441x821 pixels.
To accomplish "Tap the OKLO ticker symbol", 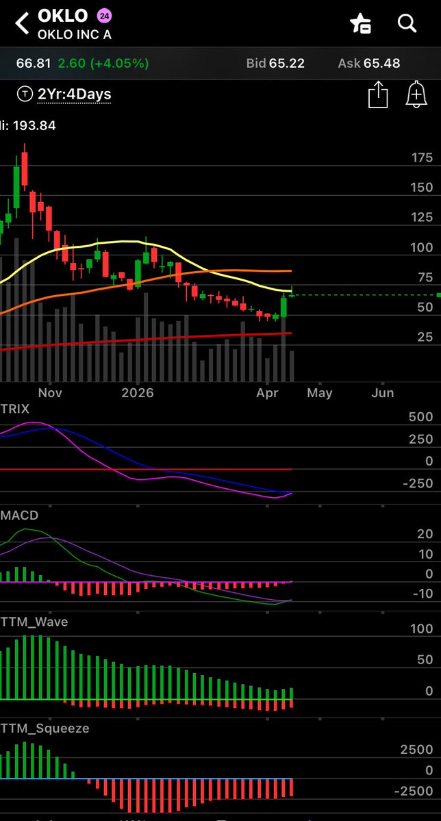I will pos(63,16).
